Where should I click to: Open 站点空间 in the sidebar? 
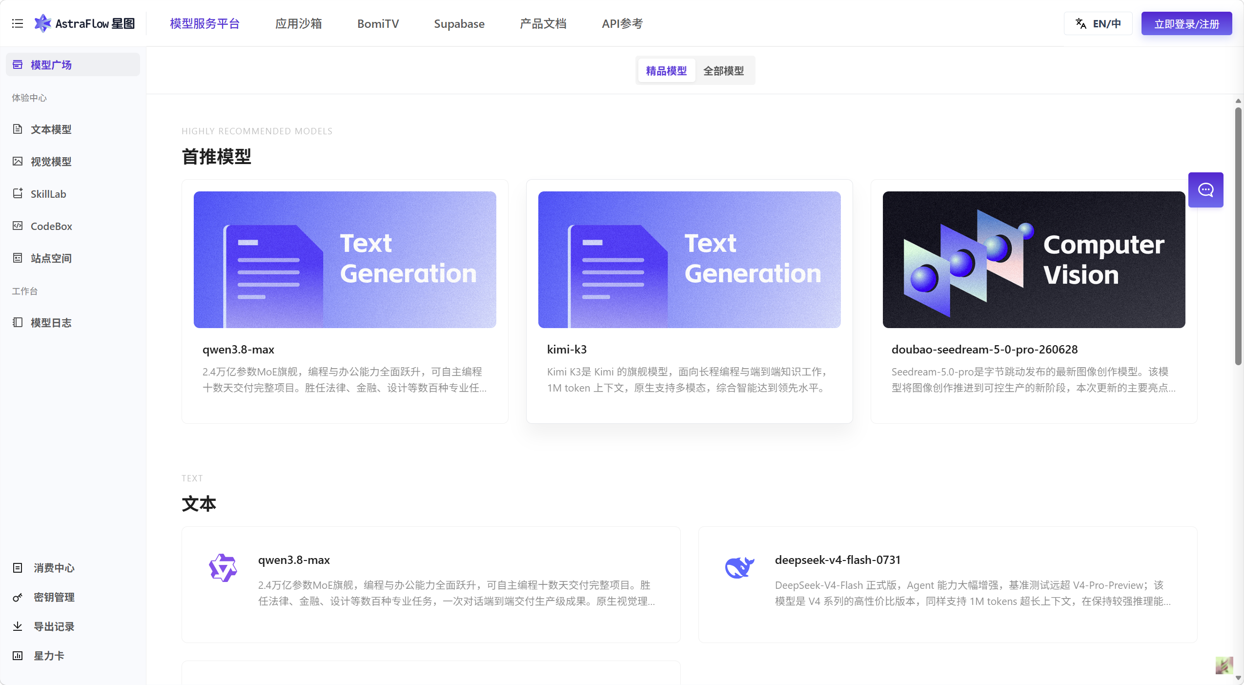click(x=73, y=258)
